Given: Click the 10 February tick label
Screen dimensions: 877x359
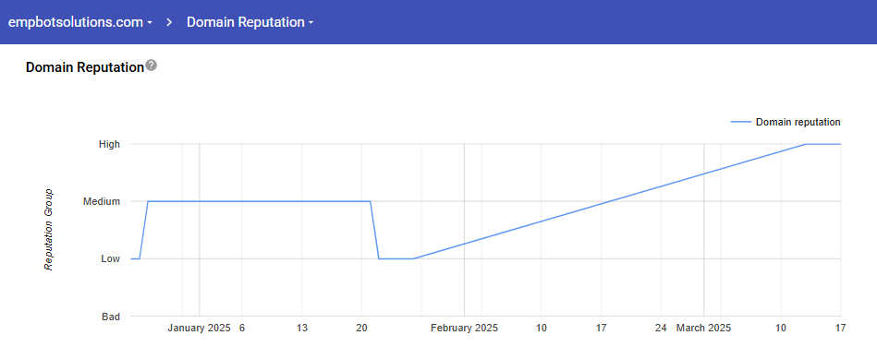Looking at the screenshot, I should pos(541,329).
